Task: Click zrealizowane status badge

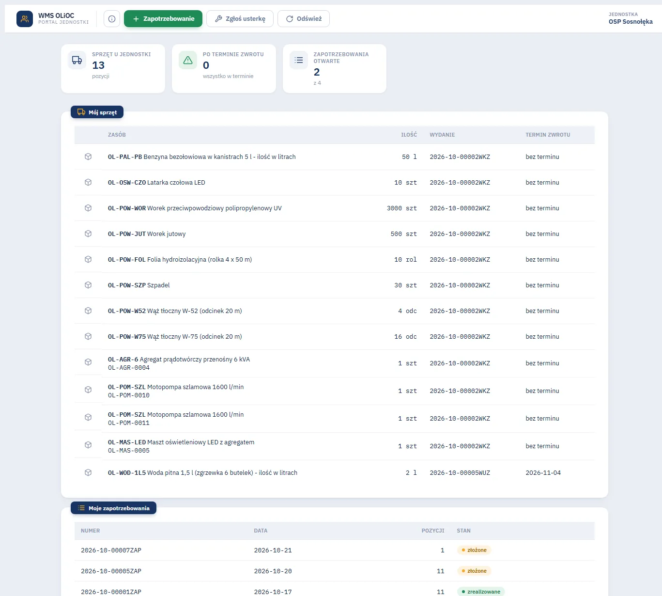Action: 481,592
